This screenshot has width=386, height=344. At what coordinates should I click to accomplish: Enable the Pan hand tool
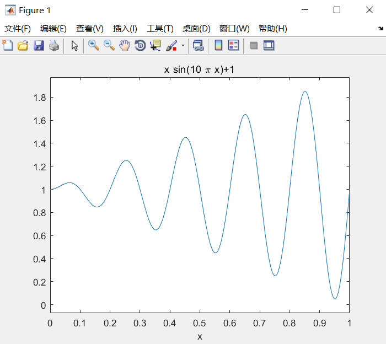pos(125,46)
